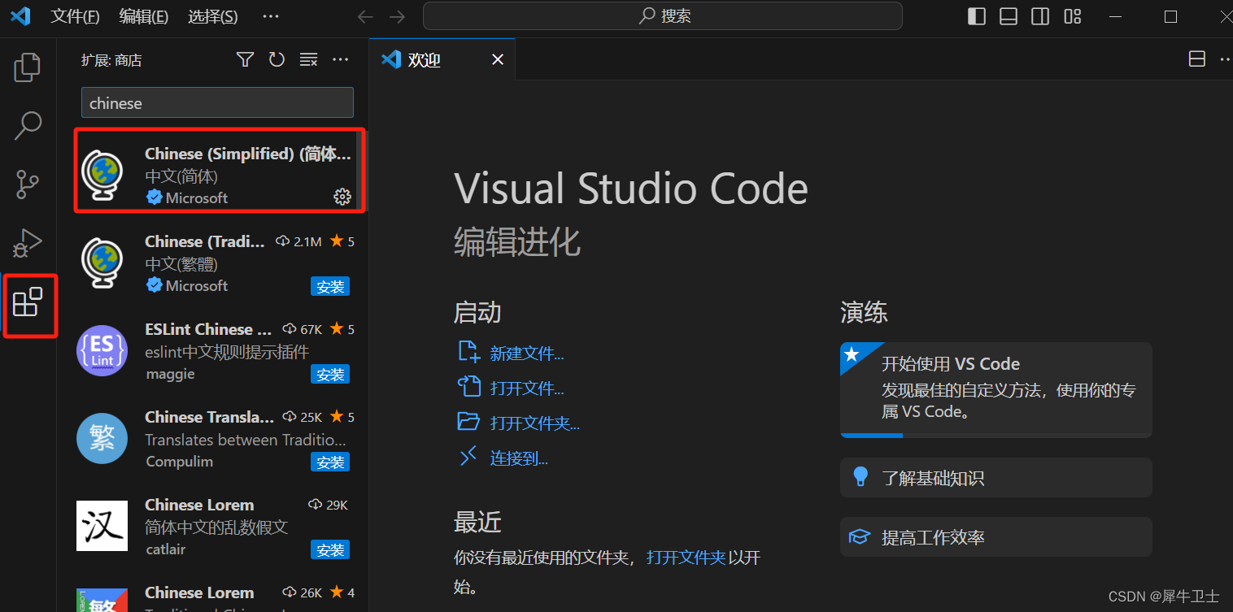
Task: Toggle bottom panel layout icon
Action: pyautogui.click(x=1009, y=16)
